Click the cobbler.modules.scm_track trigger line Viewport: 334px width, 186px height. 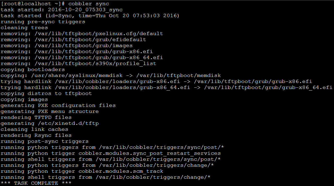[82, 171]
